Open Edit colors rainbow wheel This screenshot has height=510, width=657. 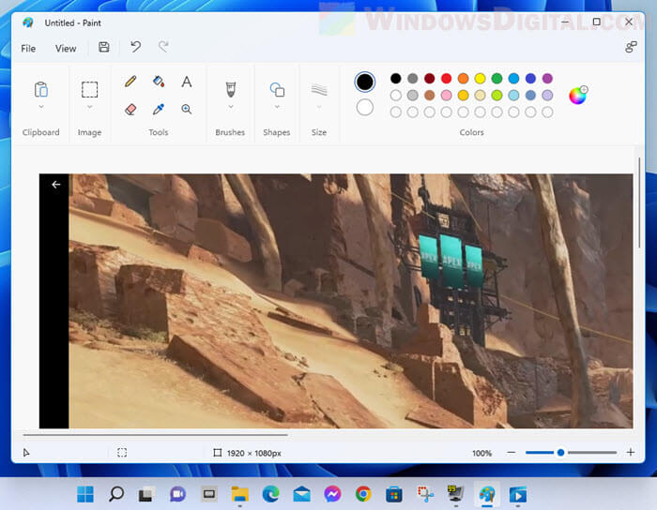[578, 95]
